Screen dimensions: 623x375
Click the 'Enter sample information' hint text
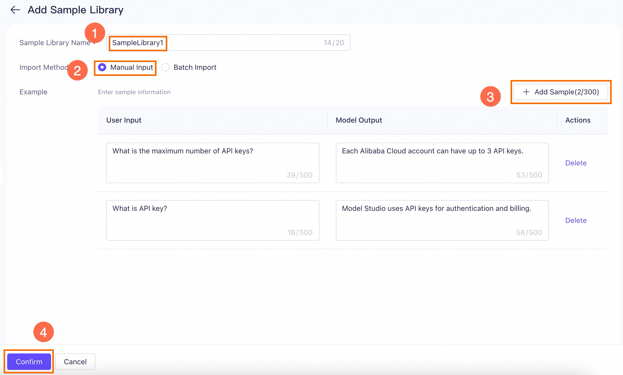click(x=134, y=92)
